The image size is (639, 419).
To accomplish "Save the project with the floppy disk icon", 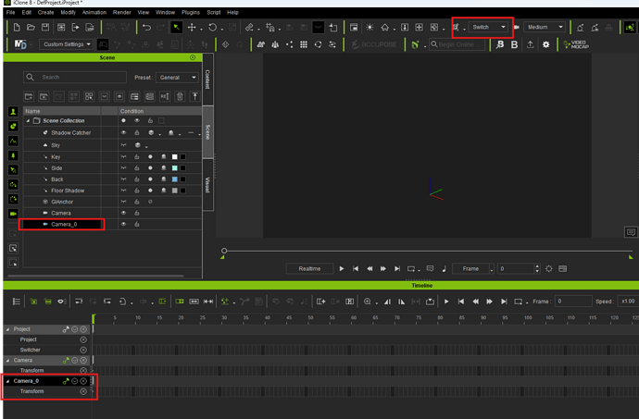I will (x=45, y=27).
